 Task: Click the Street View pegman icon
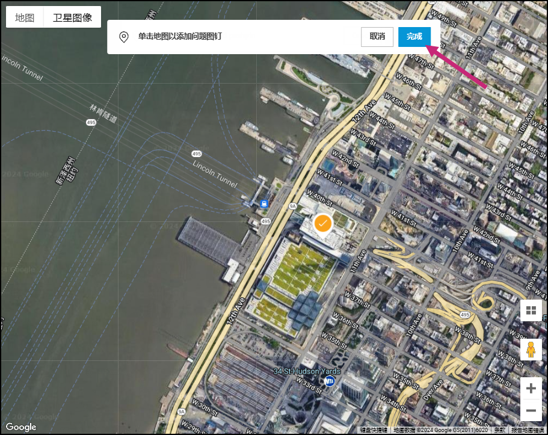531,350
